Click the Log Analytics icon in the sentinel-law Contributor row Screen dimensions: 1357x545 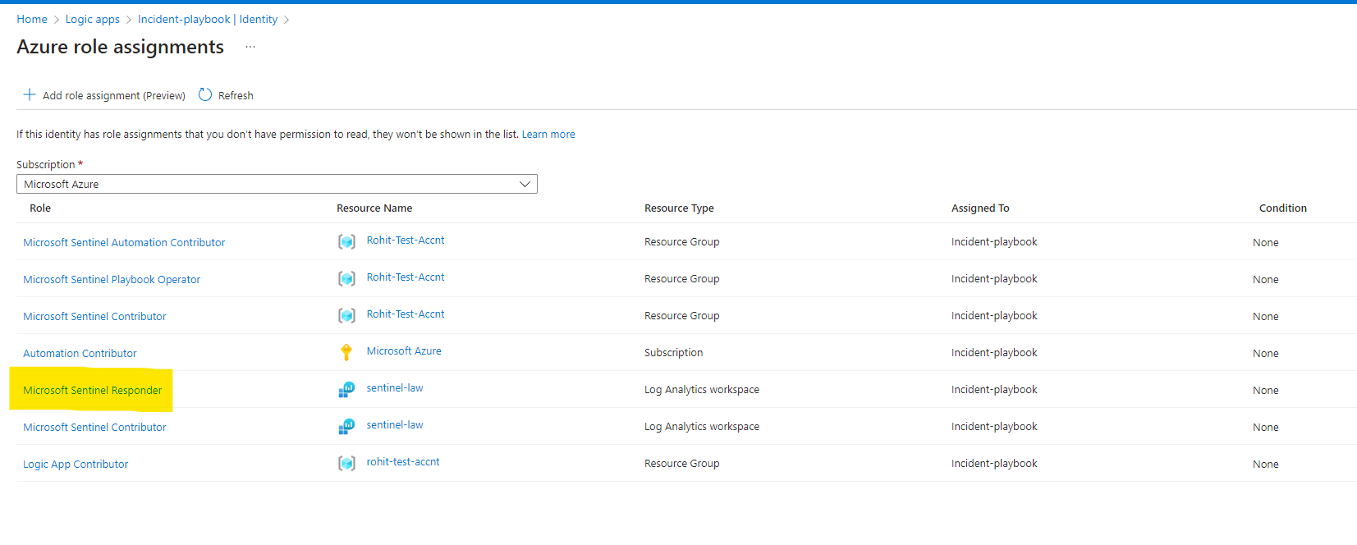[x=346, y=426]
